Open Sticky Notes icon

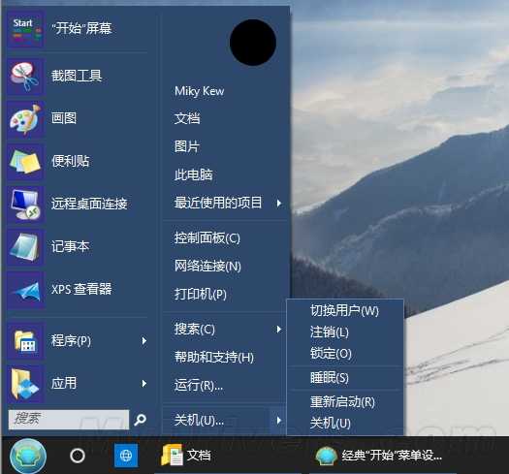(25, 162)
